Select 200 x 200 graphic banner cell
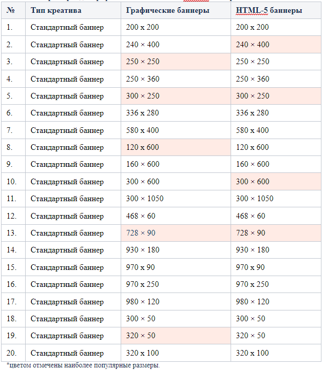This screenshot has width=323, height=370. (176, 27)
